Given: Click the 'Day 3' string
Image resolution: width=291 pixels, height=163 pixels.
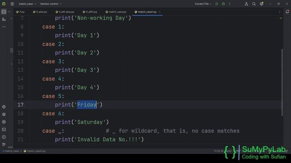Looking at the screenshot, I should 85,70.
